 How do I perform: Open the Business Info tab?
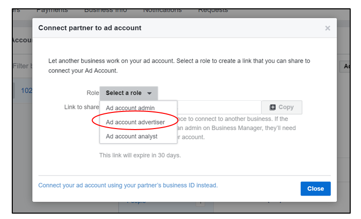click(x=105, y=10)
